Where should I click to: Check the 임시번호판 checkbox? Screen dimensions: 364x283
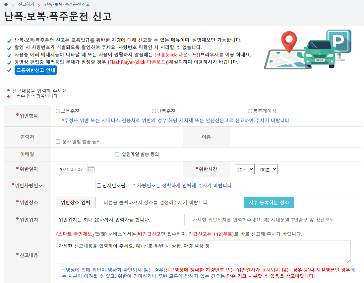98,185
